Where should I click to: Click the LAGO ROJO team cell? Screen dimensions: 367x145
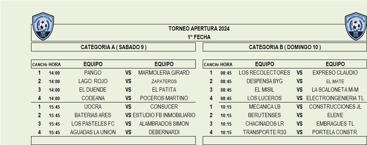pyautogui.click(x=93, y=81)
